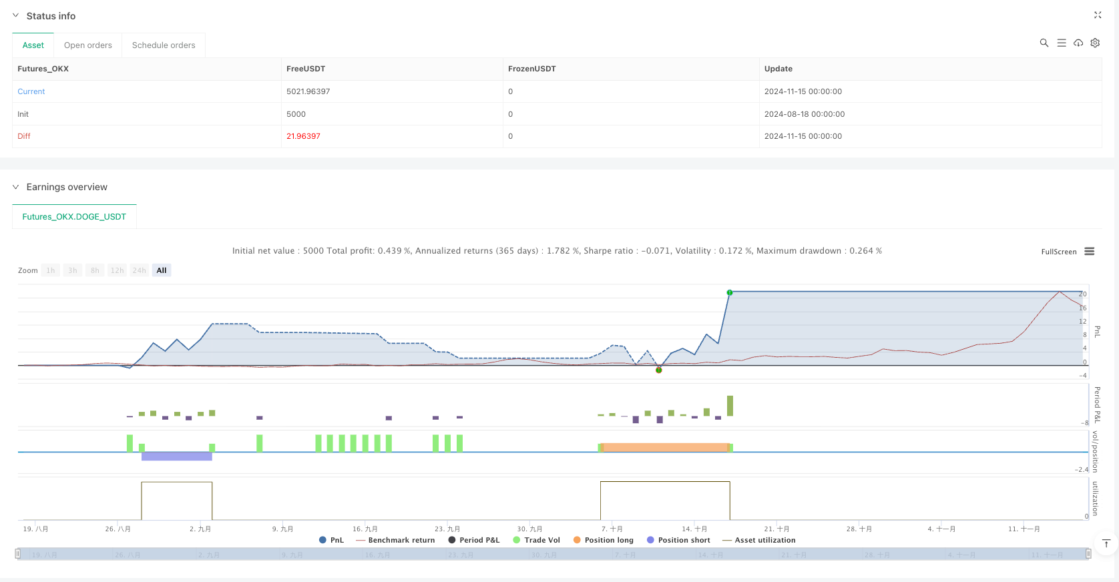Switch to the Schedule orders tab
Viewport: 1119px width, 582px height.
[x=164, y=45]
